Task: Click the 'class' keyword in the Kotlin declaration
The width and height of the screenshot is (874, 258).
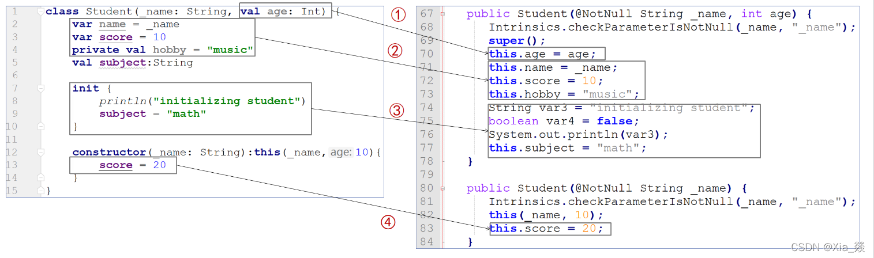Action: pyautogui.click(x=63, y=12)
